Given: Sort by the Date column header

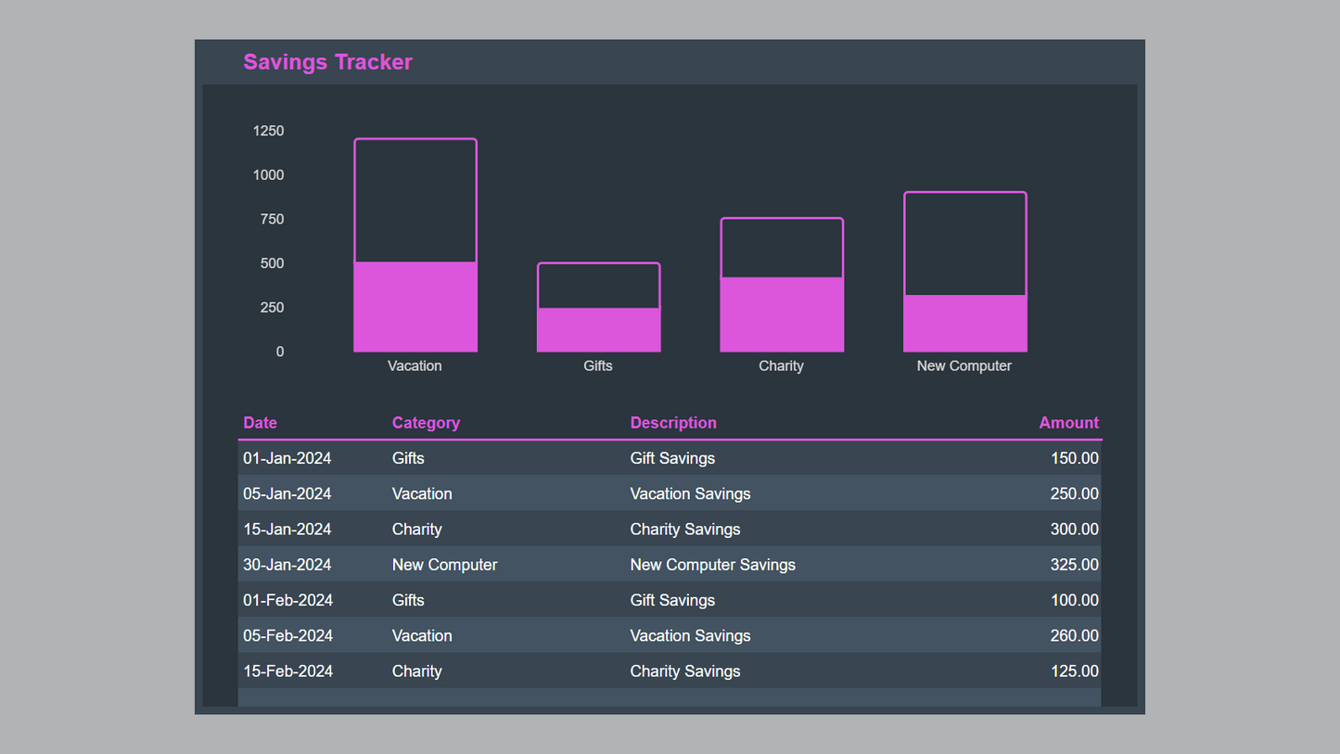Looking at the screenshot, I should coord(260,423).
